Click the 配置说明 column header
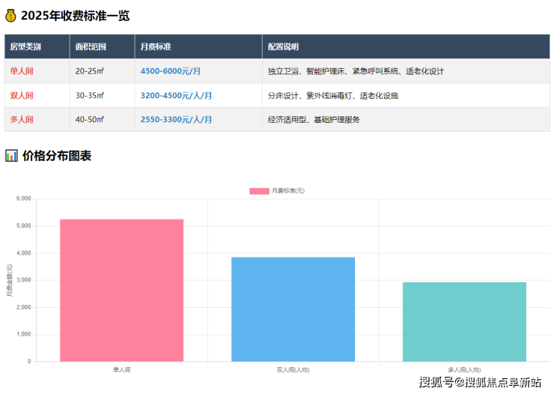The height and width of the screenshot is (394, 554). (283, 46)
